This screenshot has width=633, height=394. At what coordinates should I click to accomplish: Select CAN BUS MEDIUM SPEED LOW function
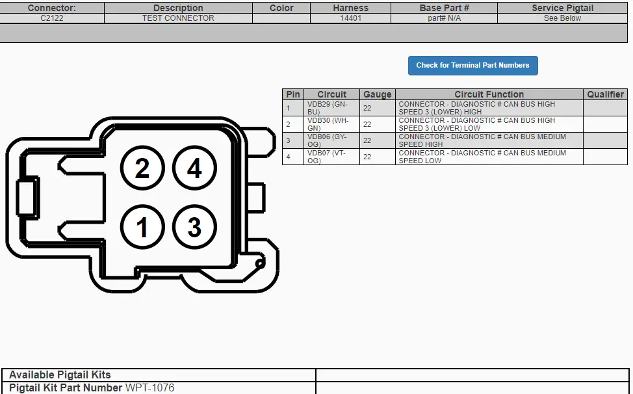pyautogui.click(x=489, y=157)
